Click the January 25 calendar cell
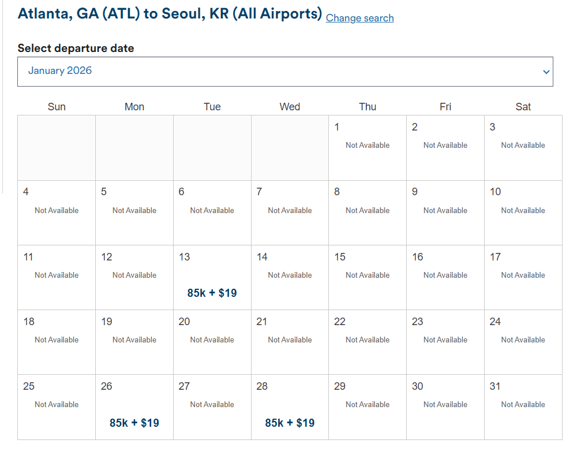The image size is (577, 451). 57,407
